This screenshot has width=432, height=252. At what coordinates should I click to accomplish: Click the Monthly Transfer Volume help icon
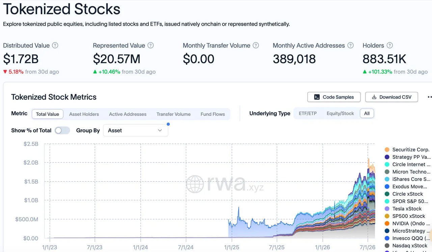point(256,45)
